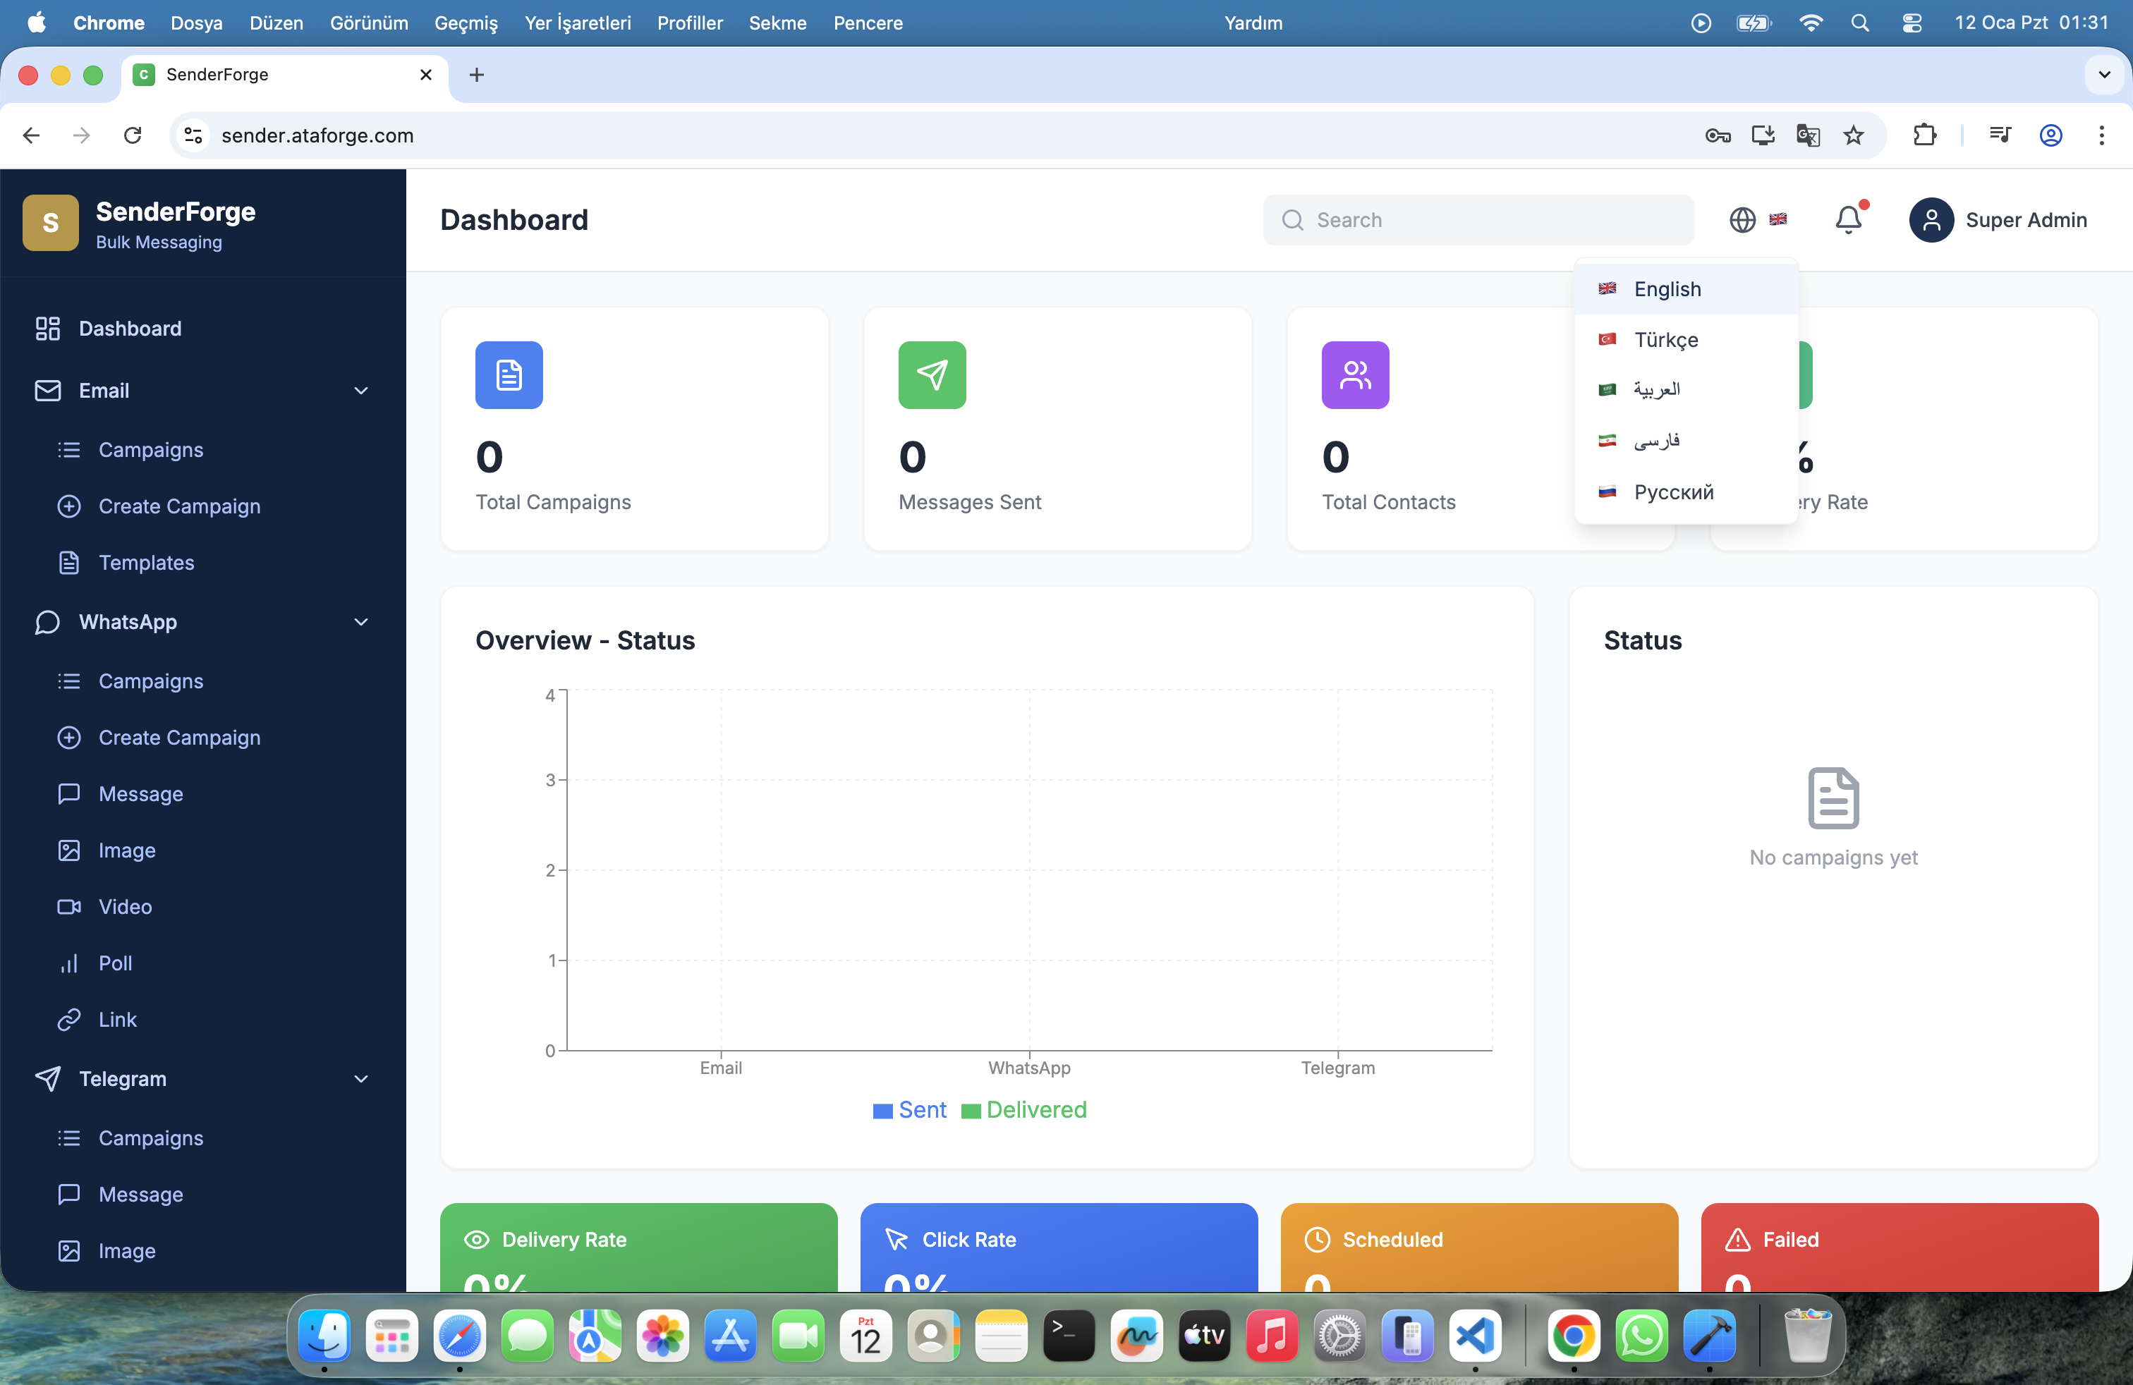Open WhatsApp Poll page in sidebar

pos(115,963)
